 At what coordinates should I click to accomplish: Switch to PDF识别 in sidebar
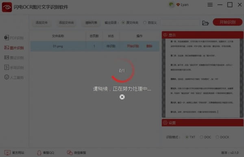coord(14,38)
